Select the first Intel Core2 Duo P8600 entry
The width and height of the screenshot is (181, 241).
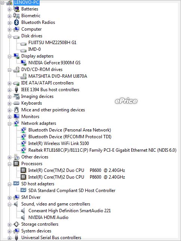point(77,170)
